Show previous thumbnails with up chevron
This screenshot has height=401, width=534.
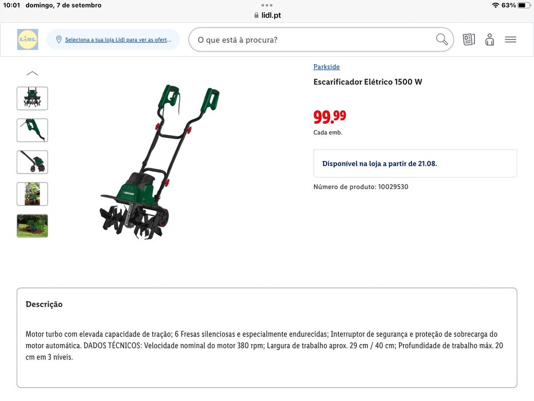point(33,73)
